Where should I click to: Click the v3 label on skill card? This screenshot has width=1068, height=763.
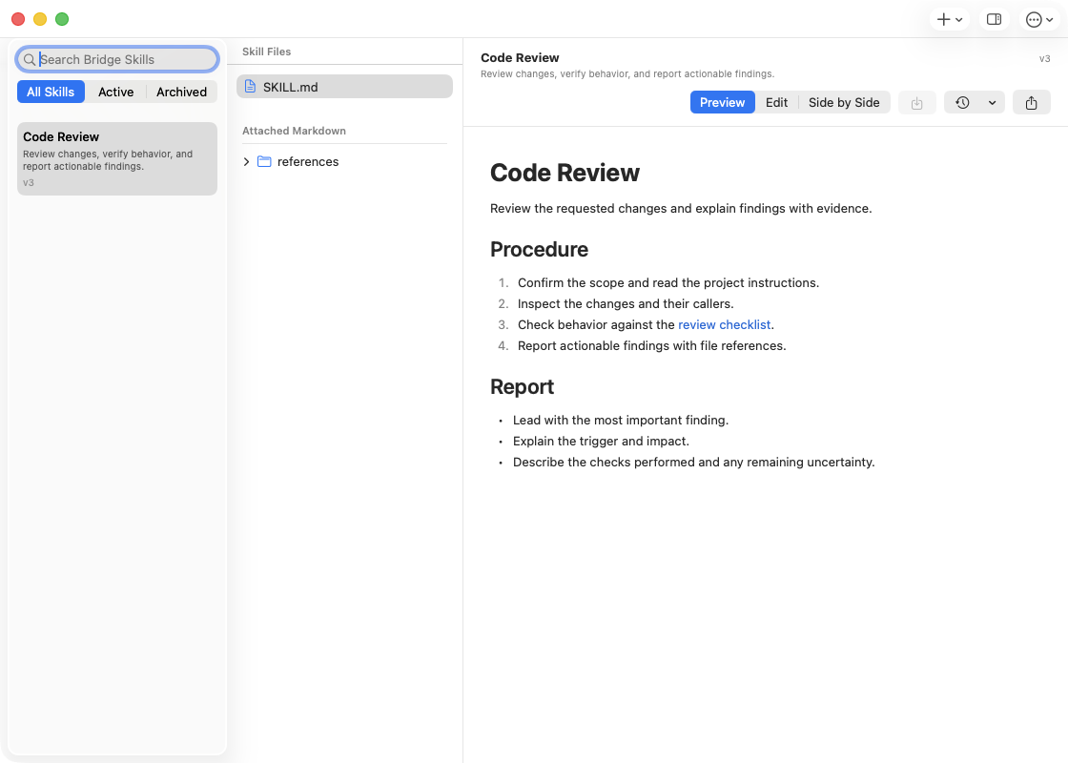click(29, 182)
